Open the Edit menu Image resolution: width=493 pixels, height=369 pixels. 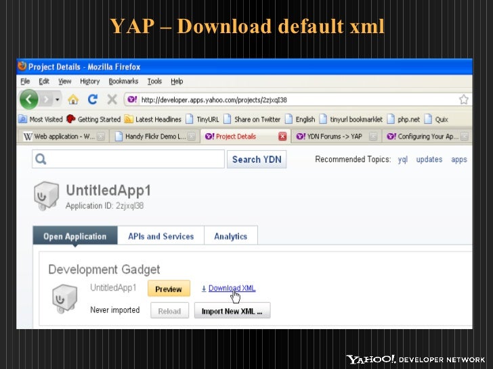click(44, 81)
